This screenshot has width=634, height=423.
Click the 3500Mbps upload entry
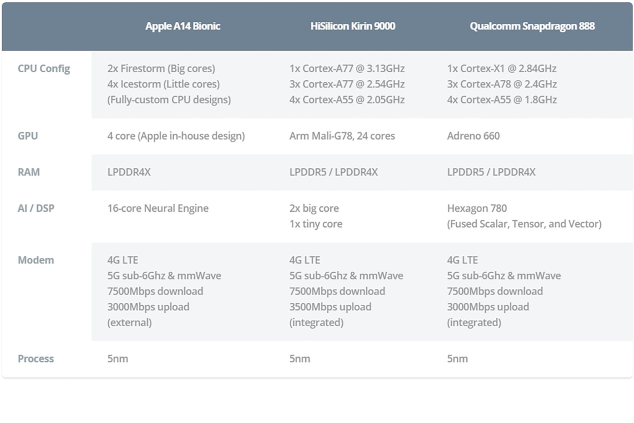(x=330, y=307)
